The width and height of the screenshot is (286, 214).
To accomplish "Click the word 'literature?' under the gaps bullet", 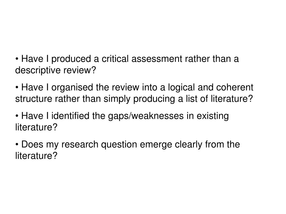I will click(x=36, y=127).
